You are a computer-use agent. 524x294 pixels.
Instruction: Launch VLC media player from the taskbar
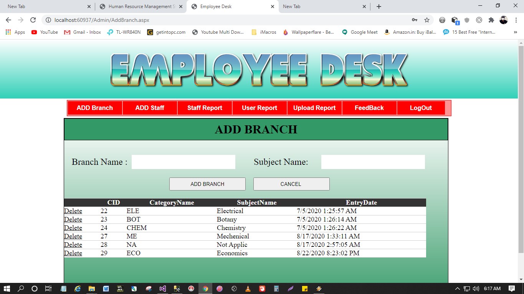(248, 289)
